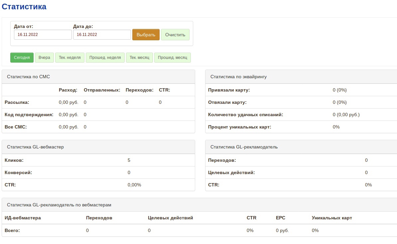Viewport: 397px width, 244px height.
Task: Click the 'Статистика GL-рекламодатель' panel header
Action: [244, 147]
